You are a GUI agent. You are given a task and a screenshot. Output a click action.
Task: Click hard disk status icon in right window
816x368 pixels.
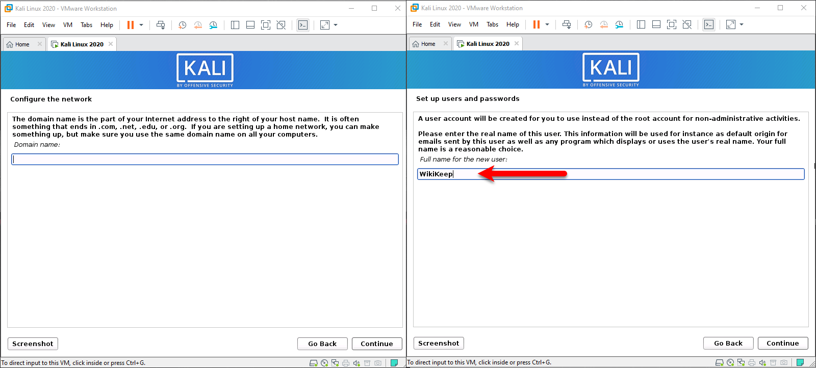coord(720,362)
